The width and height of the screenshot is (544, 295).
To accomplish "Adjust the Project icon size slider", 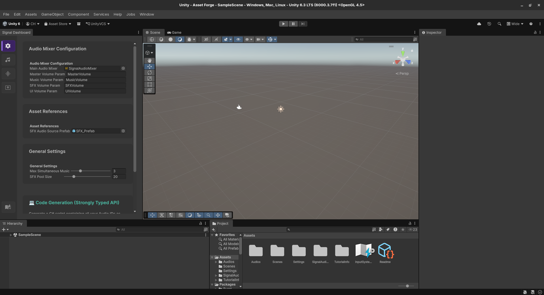I will 406,286.
